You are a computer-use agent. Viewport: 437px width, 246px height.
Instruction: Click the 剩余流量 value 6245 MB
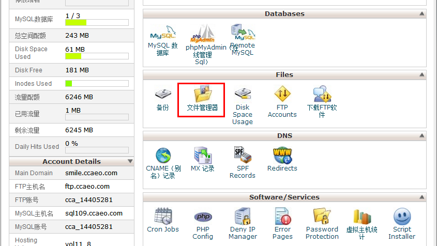79,130
